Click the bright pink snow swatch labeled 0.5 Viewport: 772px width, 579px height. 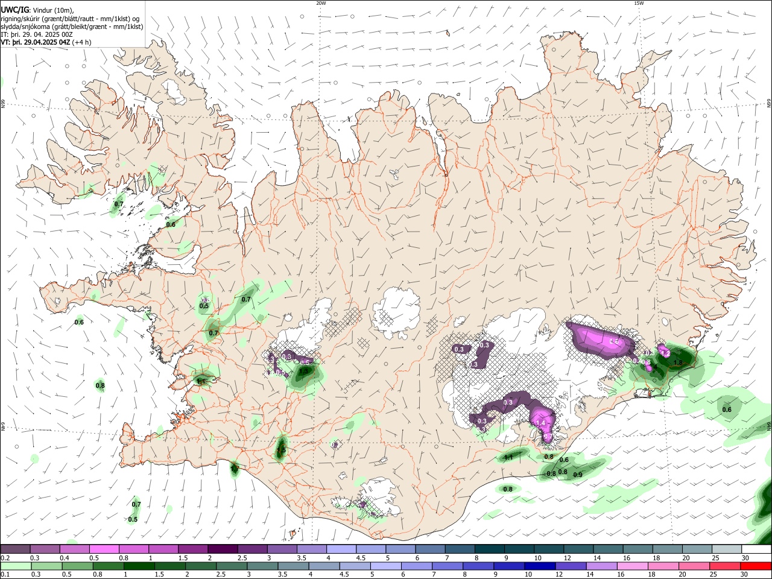click(x=104, y=549)
